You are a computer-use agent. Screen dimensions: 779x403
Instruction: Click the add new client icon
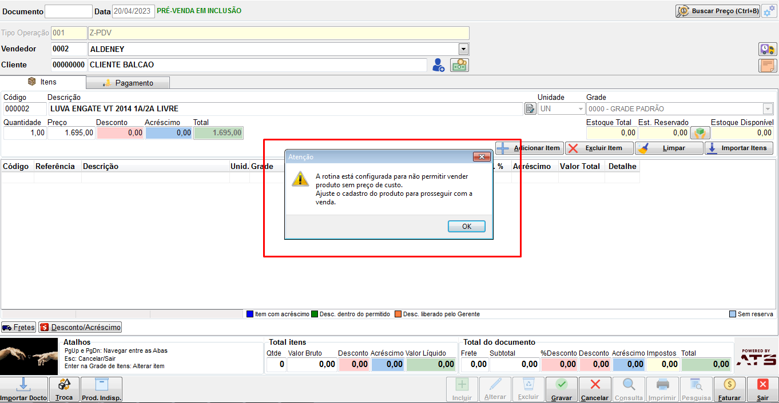pos(438,65)
